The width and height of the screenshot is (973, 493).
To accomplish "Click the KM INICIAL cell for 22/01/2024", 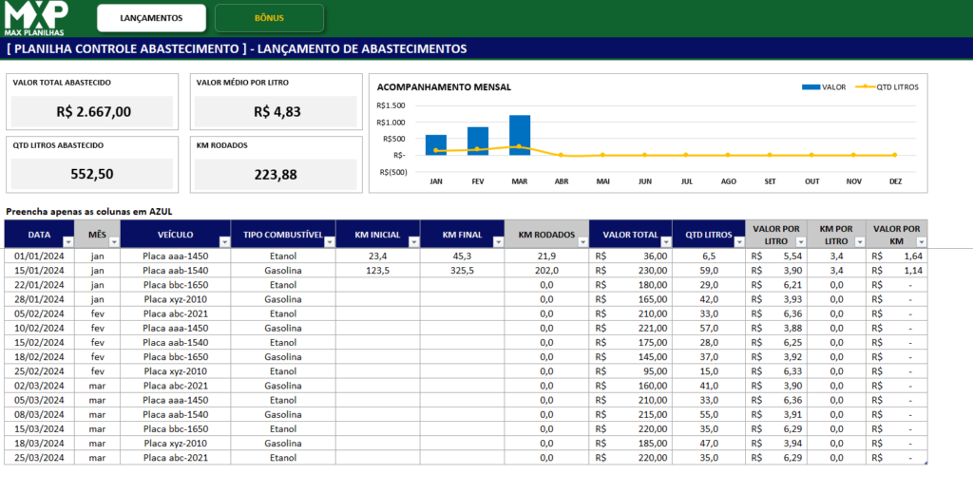I will point(378,285).
